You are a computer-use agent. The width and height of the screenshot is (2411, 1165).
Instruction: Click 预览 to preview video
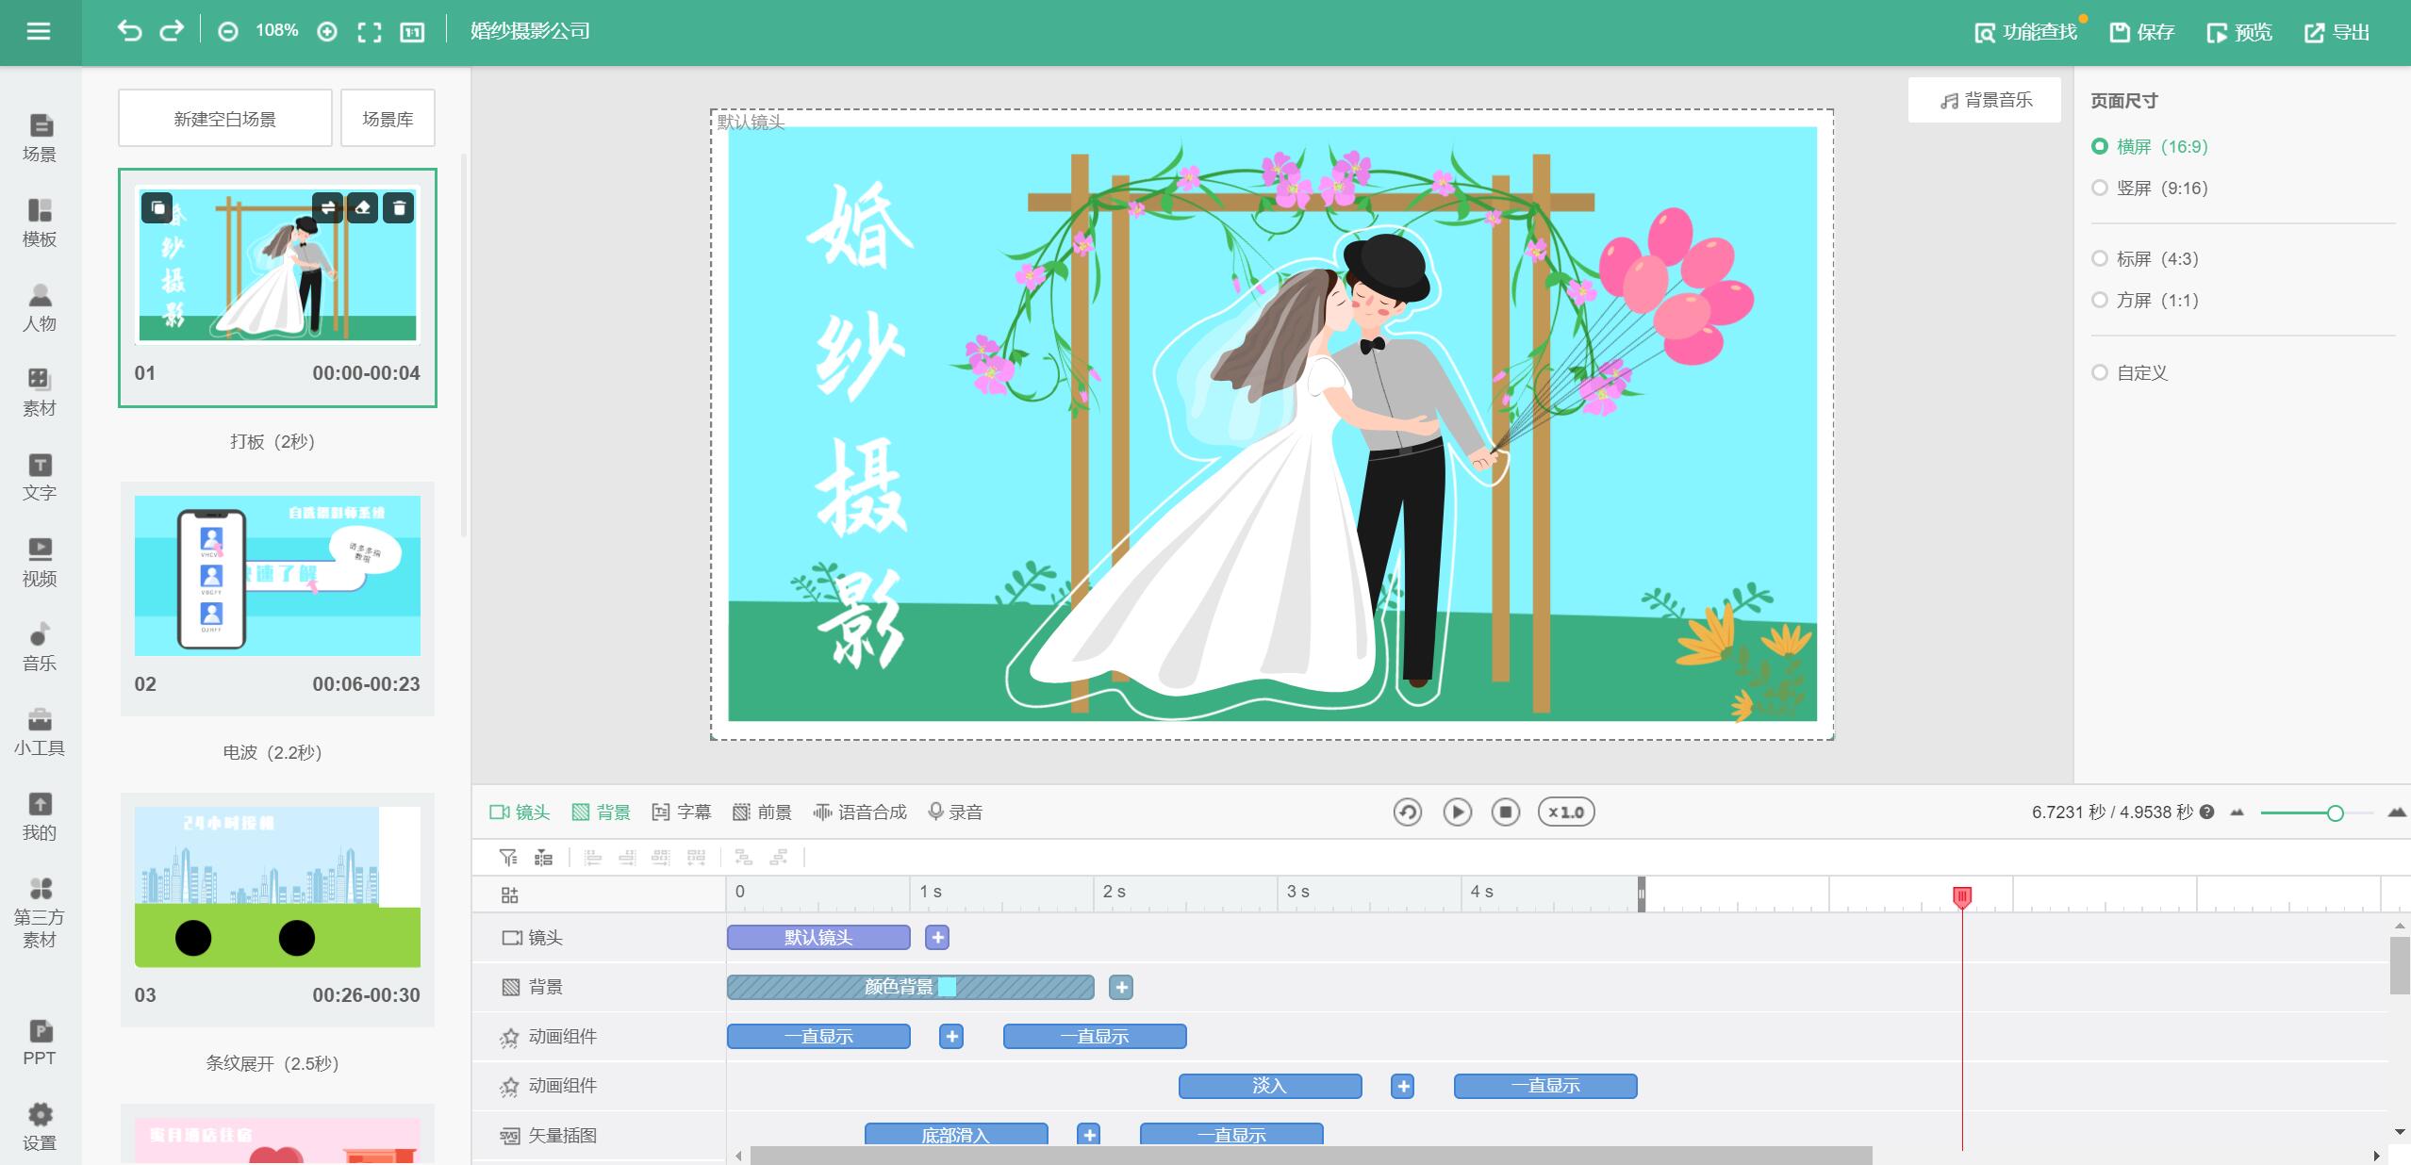pyautogui.click(x=2239, y=32)
